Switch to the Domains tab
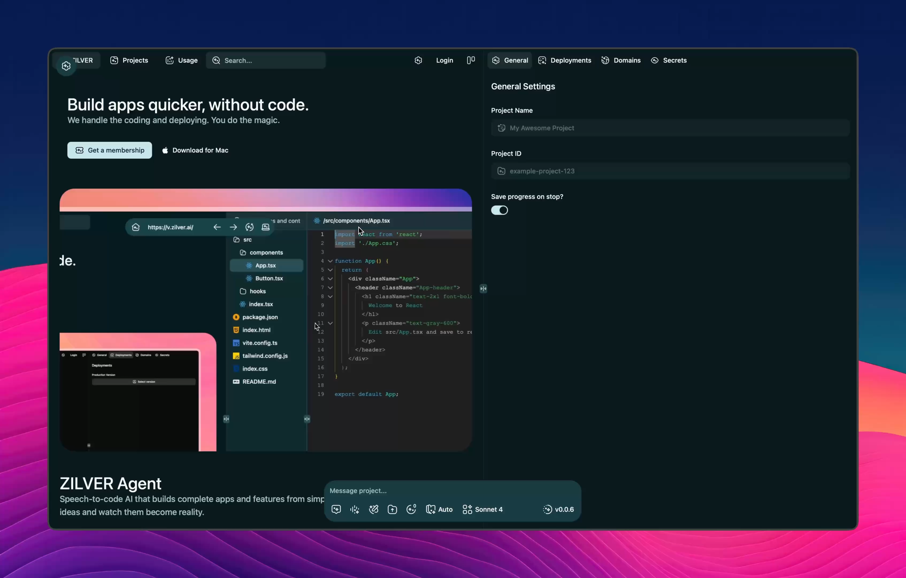This screenshot has width=906, height=578. [x=621, y=60]
